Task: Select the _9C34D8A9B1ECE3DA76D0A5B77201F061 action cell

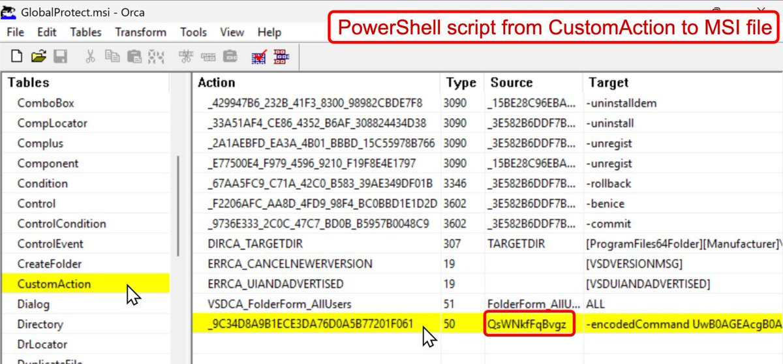Action: pos(310,324)
